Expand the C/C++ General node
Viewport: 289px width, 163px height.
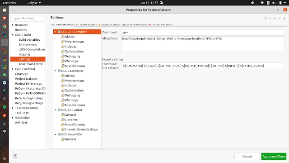[13, 69]
